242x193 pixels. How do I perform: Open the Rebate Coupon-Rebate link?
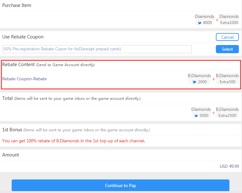click(x=25, y=79)
